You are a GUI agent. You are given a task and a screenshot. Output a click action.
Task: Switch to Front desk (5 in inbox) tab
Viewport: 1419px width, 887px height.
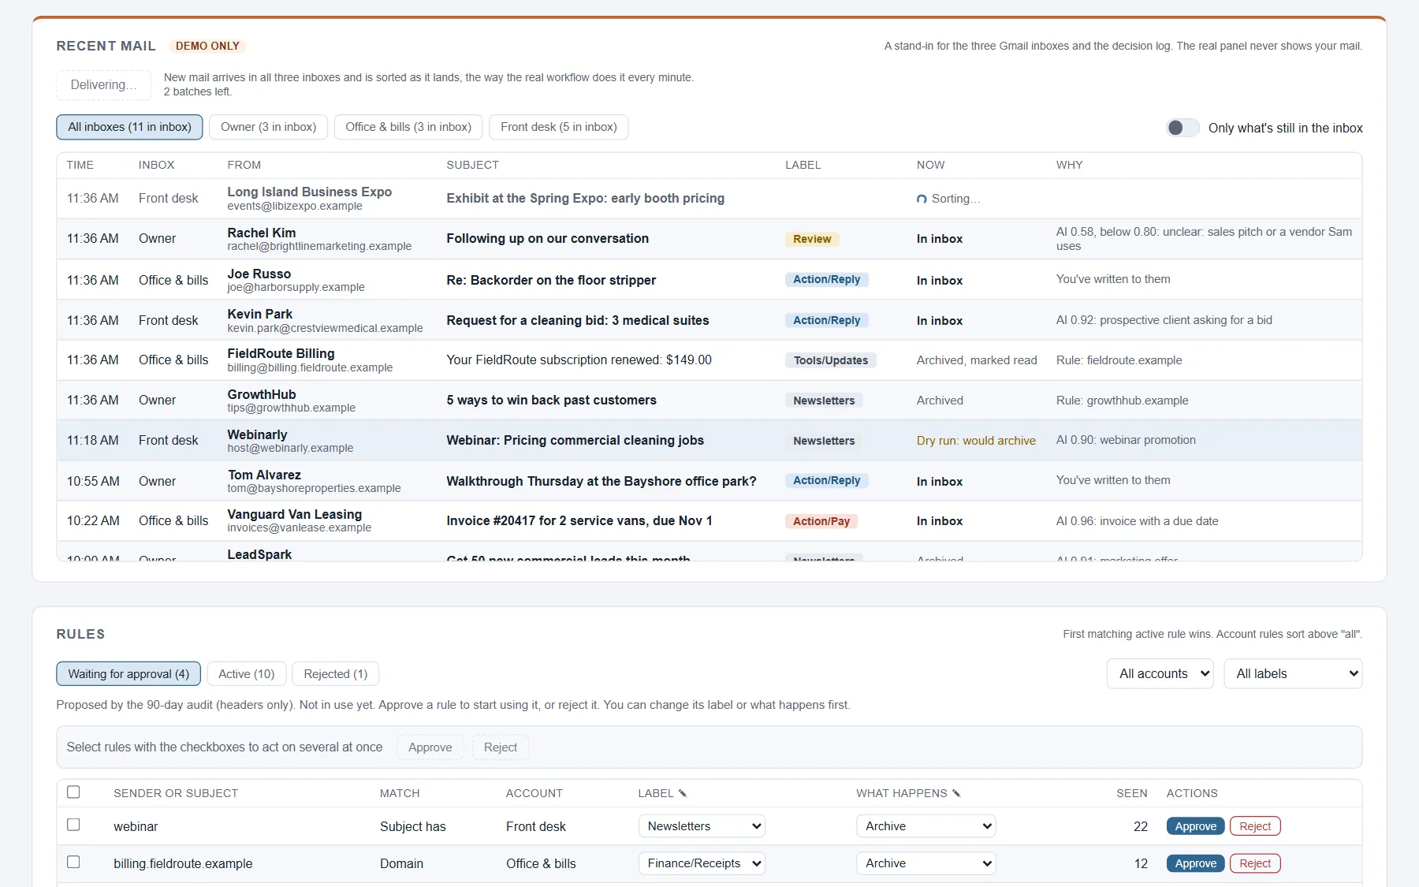pyautogui.click(x=559, y=127)
